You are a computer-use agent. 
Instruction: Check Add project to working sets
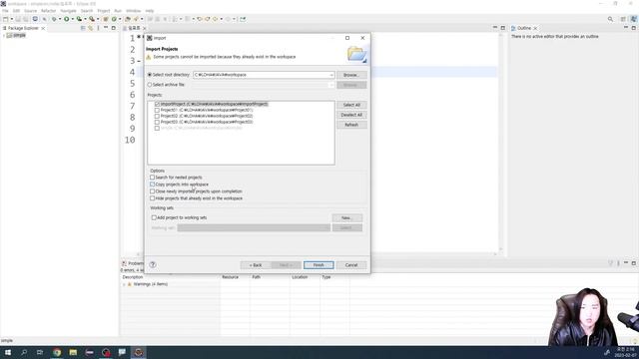pos(154,217)
